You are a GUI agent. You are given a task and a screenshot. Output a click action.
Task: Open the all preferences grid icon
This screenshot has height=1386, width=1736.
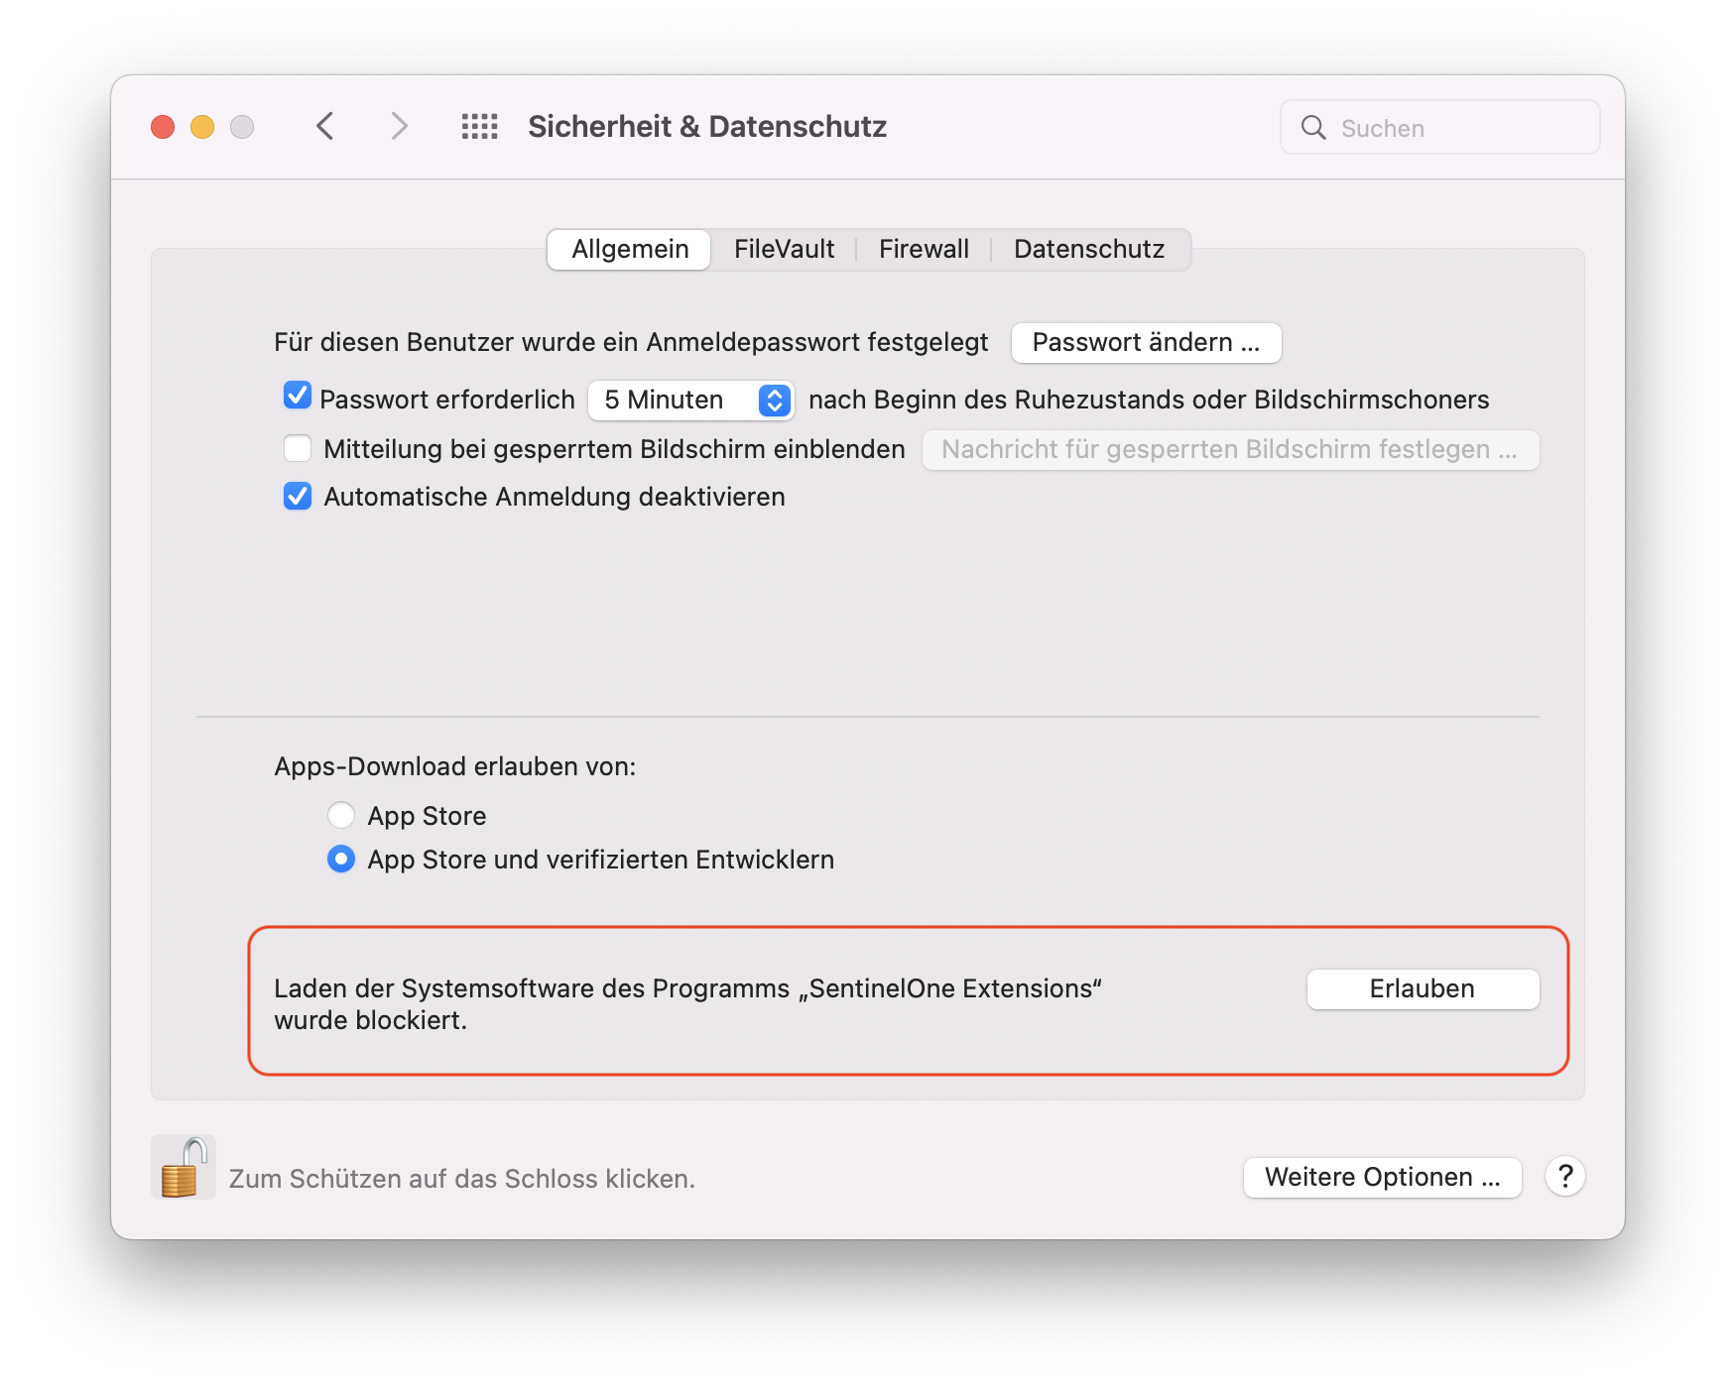click(479, 127)
